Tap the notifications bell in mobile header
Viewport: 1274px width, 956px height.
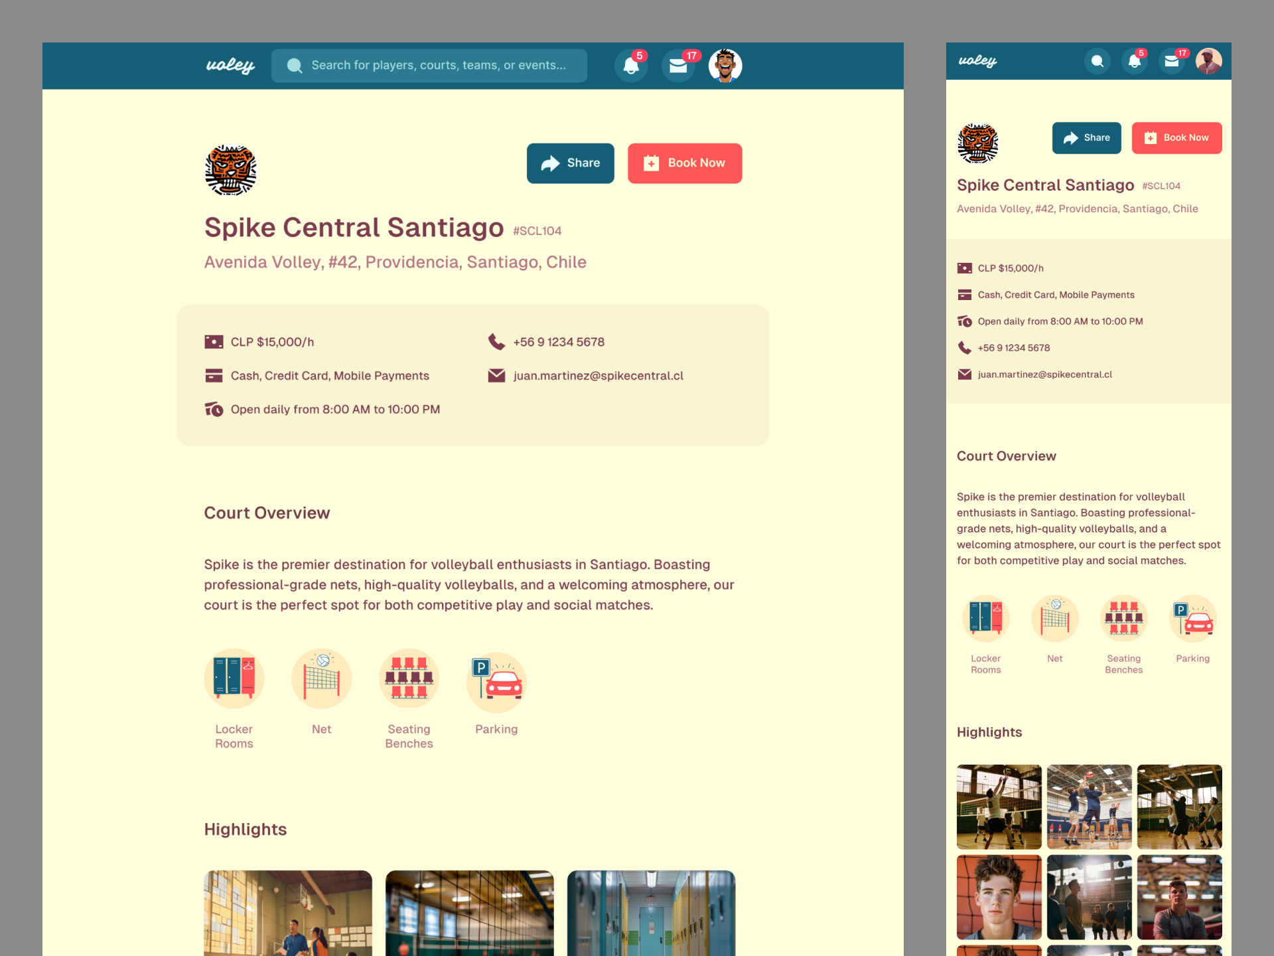click(x=1135, y=61)
